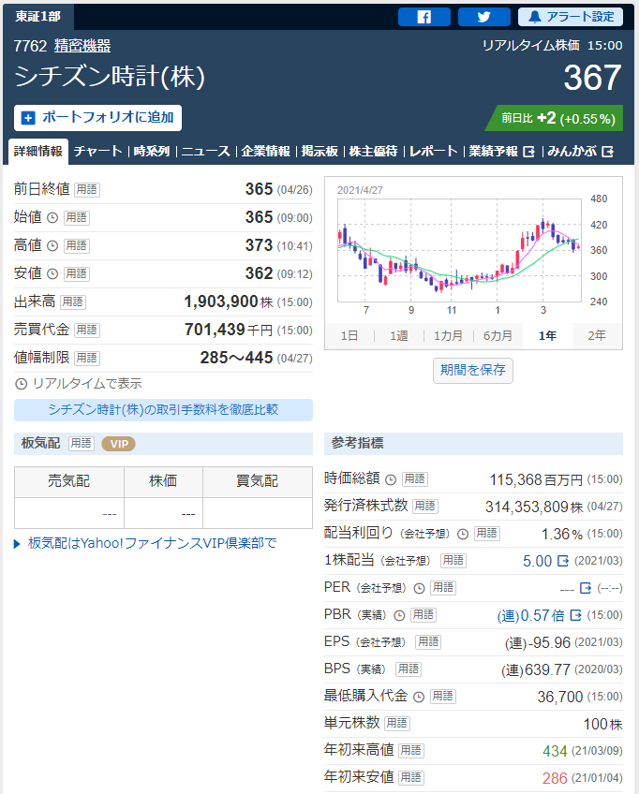
Task: Open the レポート tab
Action: pyautogui.click(x=433, y=152)
